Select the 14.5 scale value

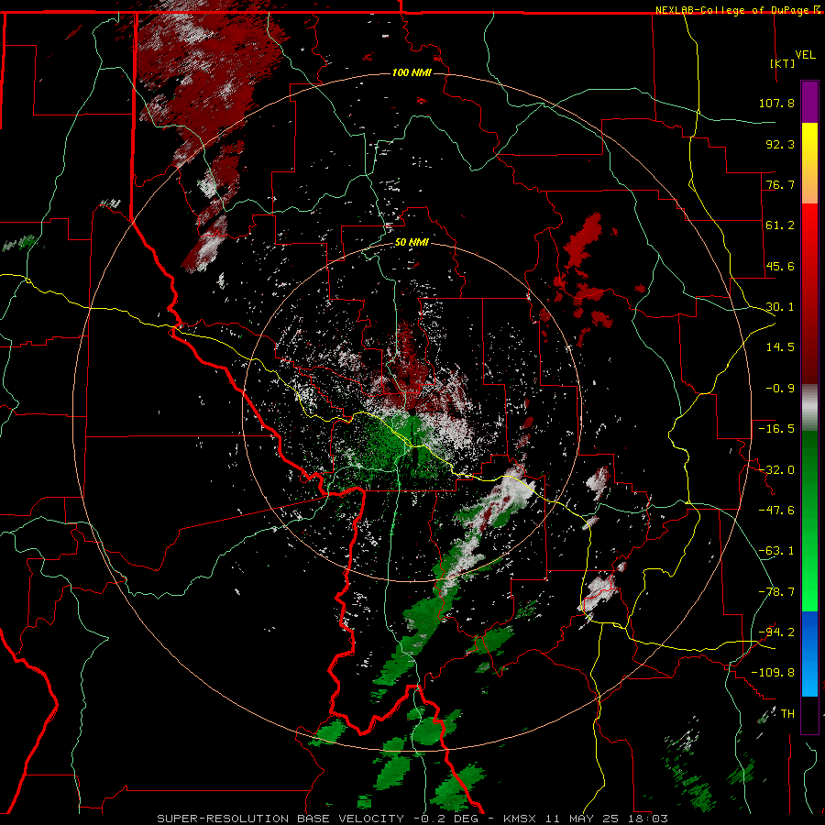780,347
